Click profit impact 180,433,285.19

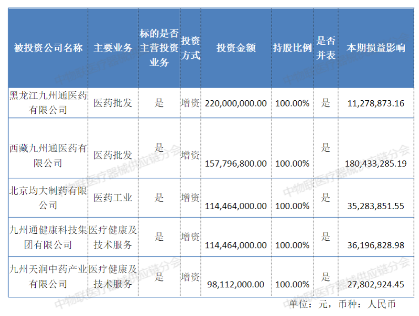point(376,163)
